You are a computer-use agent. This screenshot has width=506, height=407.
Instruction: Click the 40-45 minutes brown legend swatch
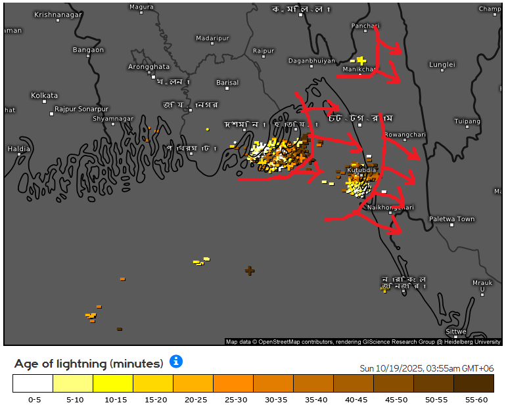tap(354, 383)
